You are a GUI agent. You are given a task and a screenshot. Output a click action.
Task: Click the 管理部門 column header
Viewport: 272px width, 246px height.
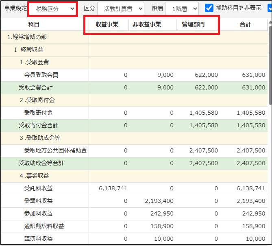(x=193, y=24)
